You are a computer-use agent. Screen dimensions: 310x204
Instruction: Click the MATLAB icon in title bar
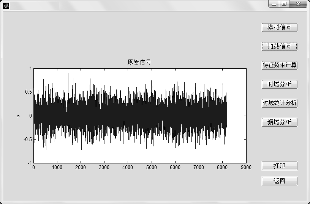tap(6, 6)
